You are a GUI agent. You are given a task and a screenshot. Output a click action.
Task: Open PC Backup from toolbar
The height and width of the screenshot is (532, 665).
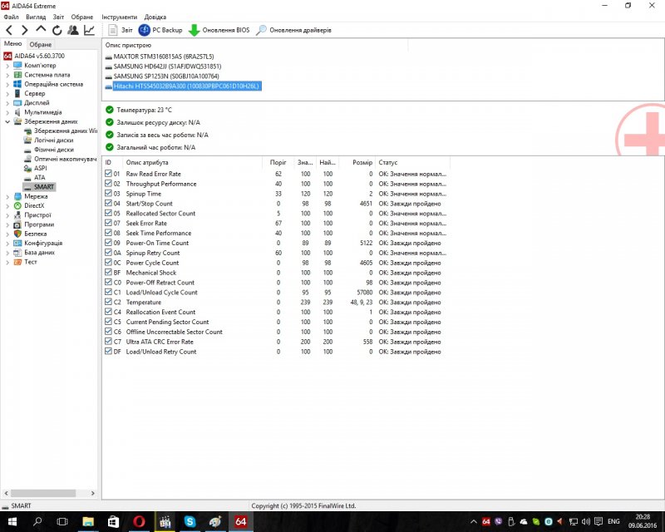(160, 30)
